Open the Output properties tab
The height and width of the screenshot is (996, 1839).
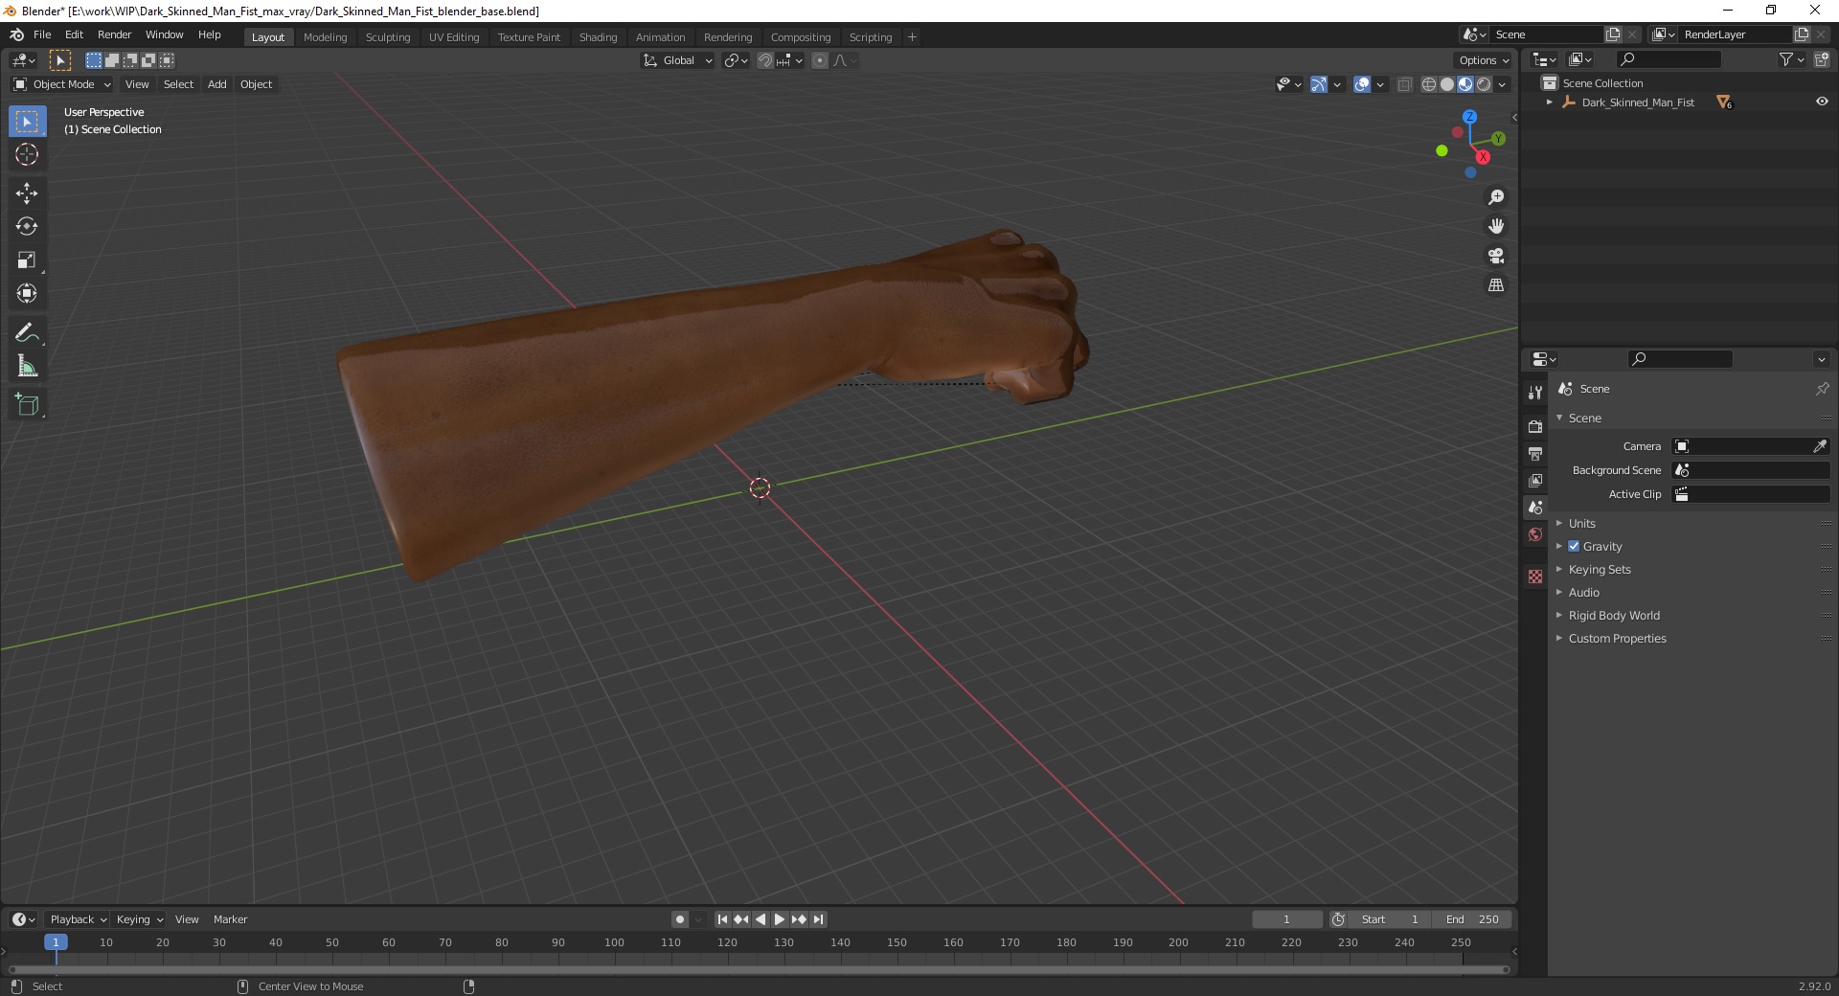(x=1535, y=453)
